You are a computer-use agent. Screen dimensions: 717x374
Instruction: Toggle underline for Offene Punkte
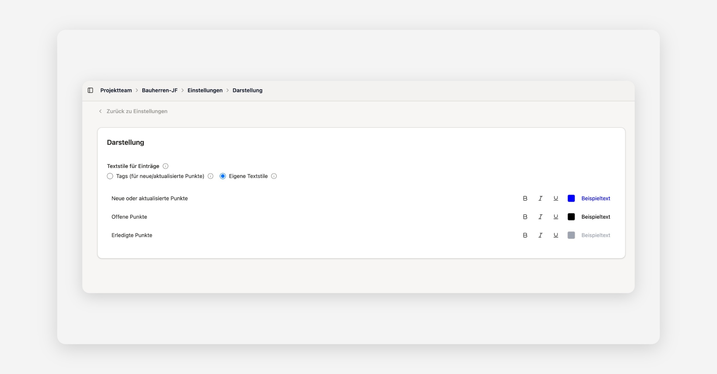point(556,217)
